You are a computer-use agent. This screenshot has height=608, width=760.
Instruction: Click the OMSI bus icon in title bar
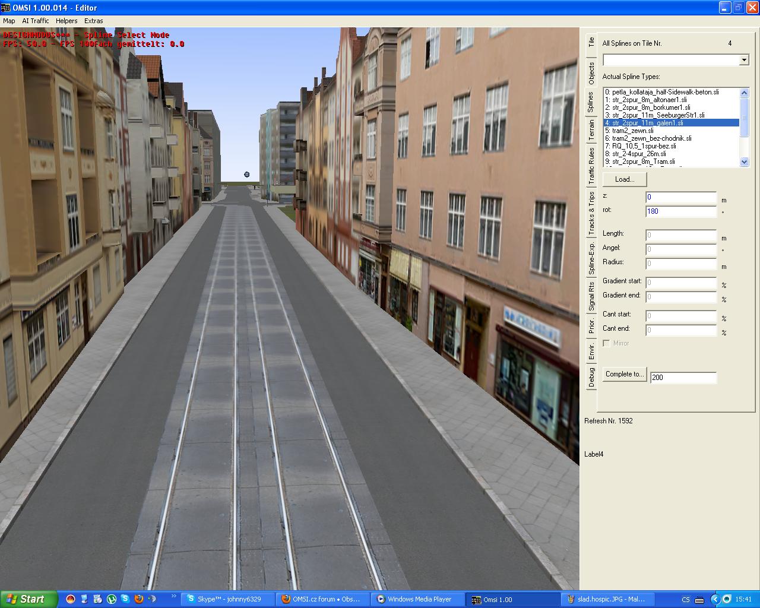click(6, 8)
